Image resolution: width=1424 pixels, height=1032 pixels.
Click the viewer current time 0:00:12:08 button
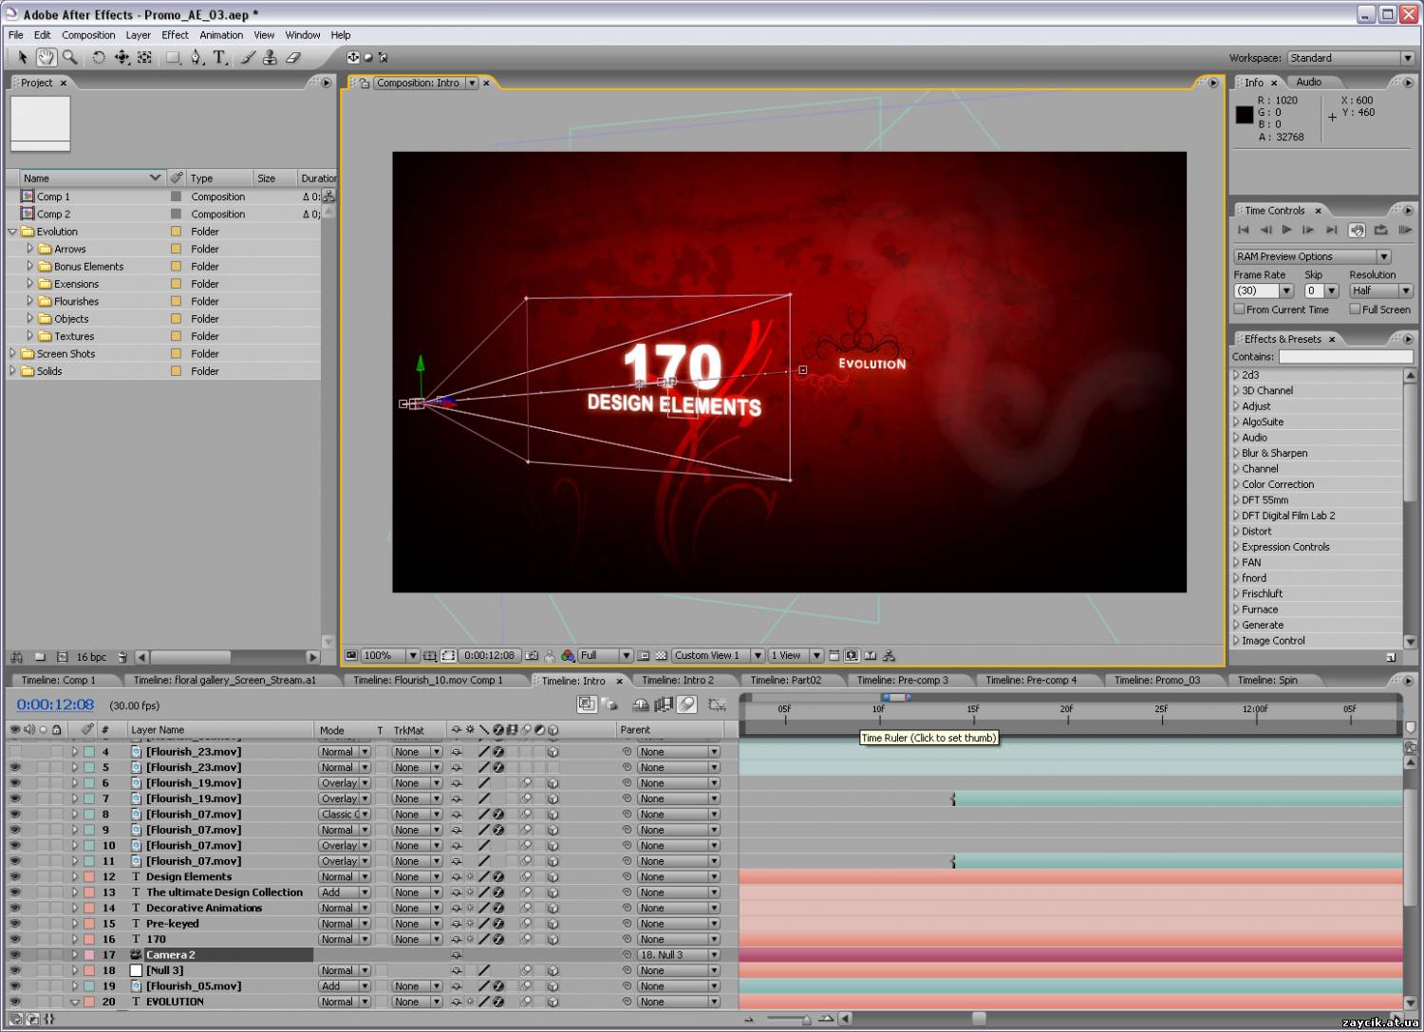pyautogui.click(x=489, y=656)
